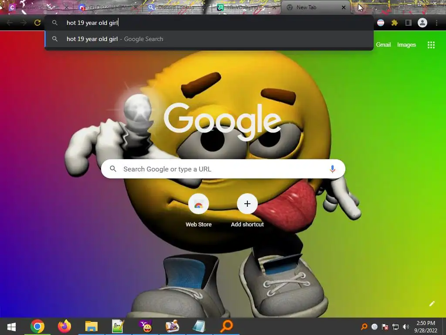Viewport: 446px width, 335px height.
Task: Close the New Tab tab
Action: click(344, 7)
